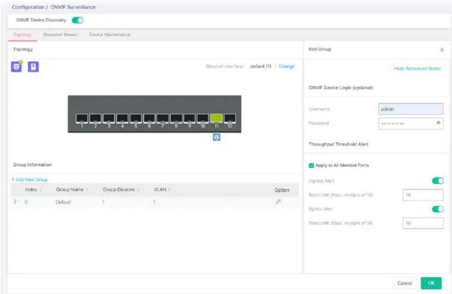452x294 pixels.
Task: Select switch port 5 in topology
Action: tap(136, 118)
